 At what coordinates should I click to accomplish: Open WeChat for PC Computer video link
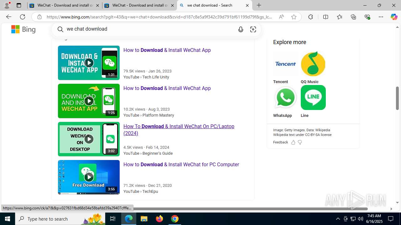point(181,164)
